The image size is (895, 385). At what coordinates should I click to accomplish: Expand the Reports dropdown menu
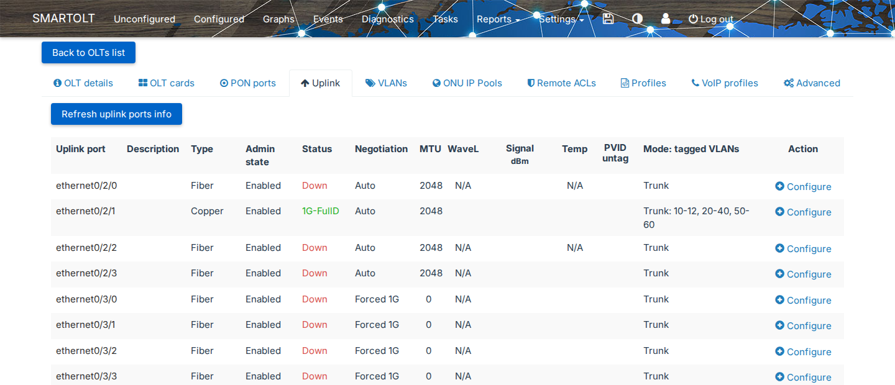click(x=498, y=19)
